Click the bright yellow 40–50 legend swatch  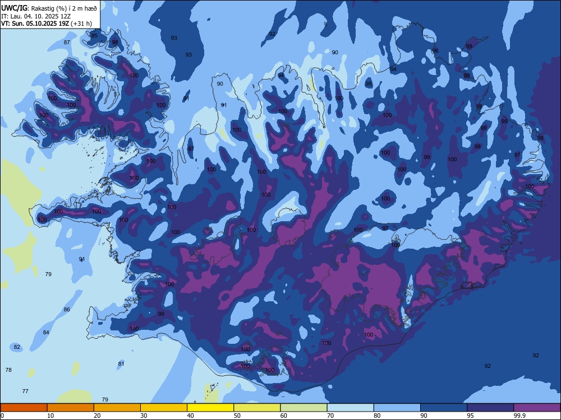[x=210, y=408]
